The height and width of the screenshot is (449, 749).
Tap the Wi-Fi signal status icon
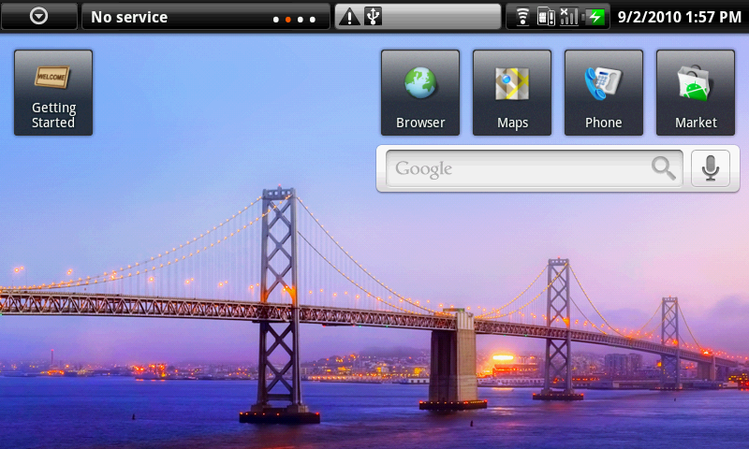click(523, 17)
